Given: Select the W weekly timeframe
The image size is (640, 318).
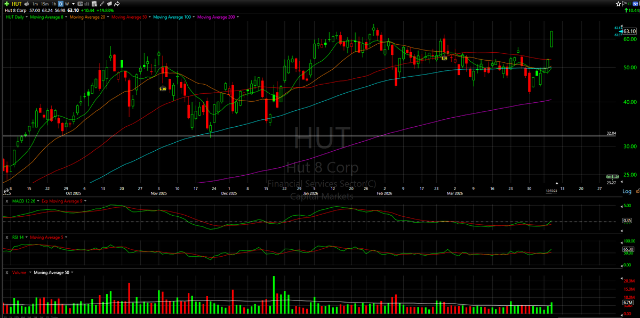Looking at the screenshot, I should 67,4.
